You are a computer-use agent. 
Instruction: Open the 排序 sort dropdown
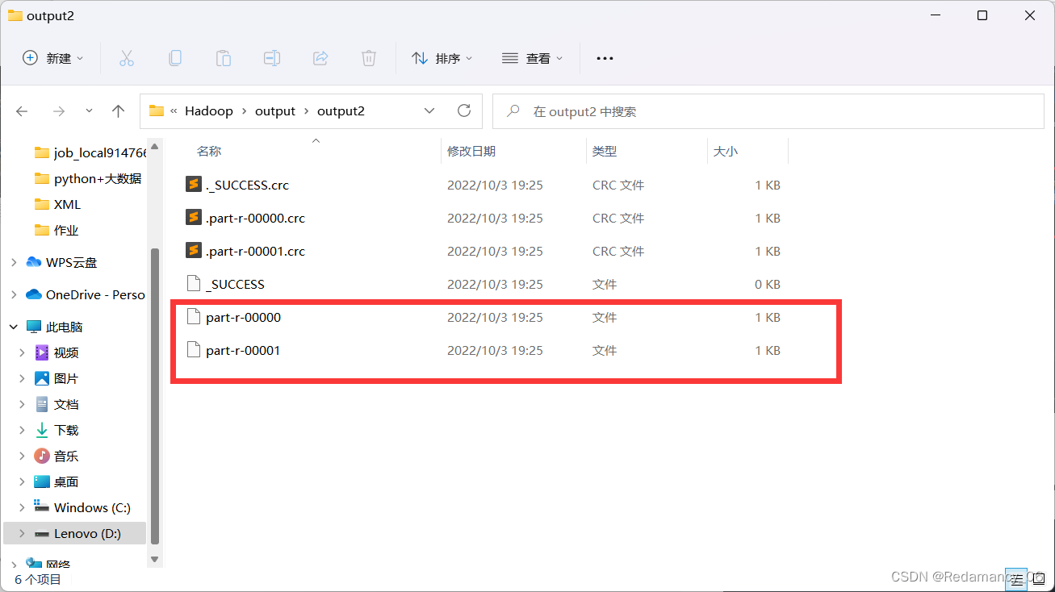coord(442,57)
